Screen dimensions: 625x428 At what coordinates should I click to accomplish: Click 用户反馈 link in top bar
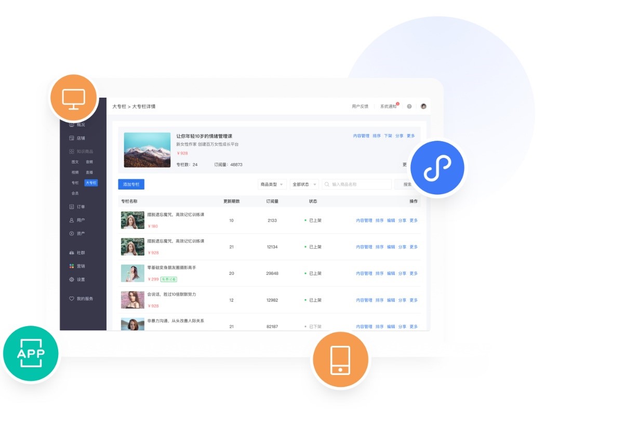360,106
